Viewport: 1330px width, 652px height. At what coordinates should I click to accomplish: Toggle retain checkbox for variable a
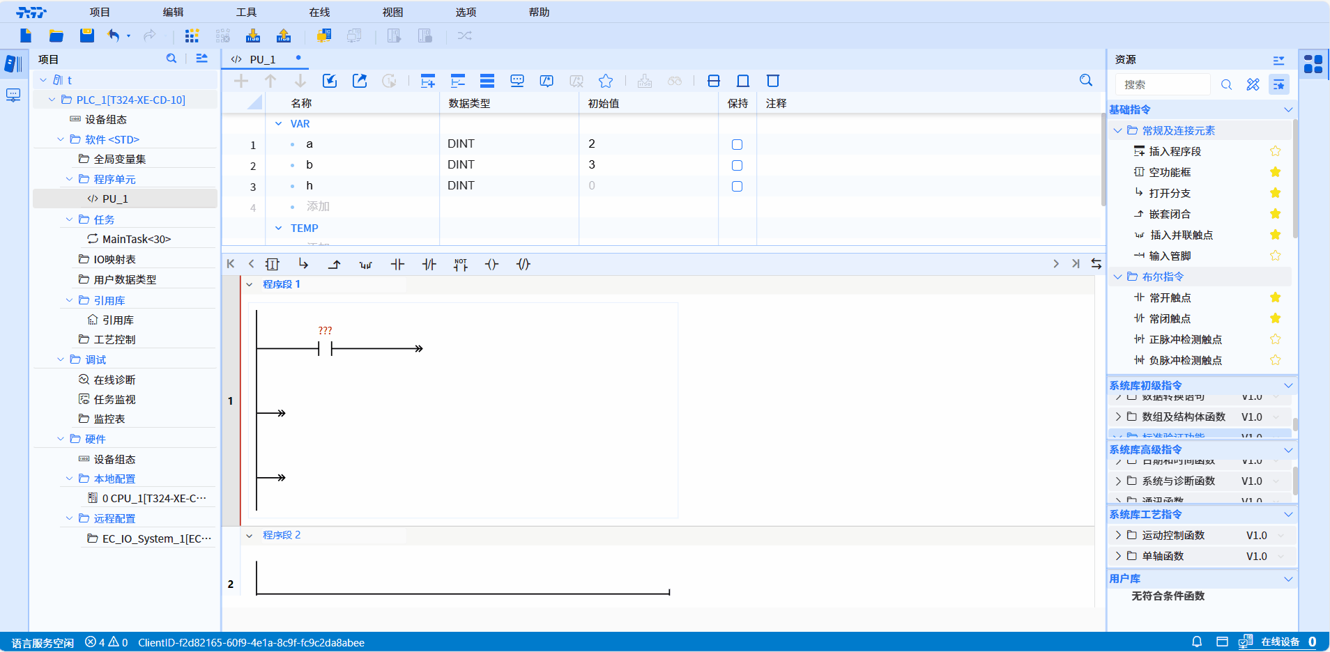coord(737,145)
